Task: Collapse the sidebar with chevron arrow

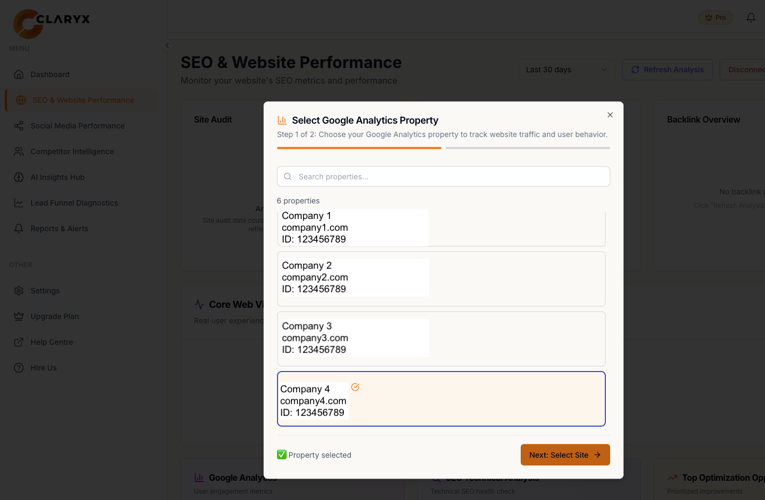Action: tap(167, 46)
